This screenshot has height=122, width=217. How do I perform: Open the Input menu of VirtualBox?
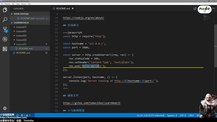pyautogui.click(x=18, y=4)
